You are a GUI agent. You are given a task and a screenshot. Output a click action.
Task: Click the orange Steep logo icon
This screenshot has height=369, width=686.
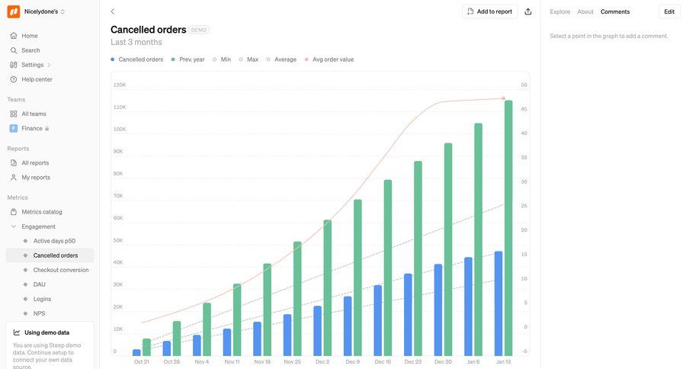pyautogui.click(x=14, y=12)
